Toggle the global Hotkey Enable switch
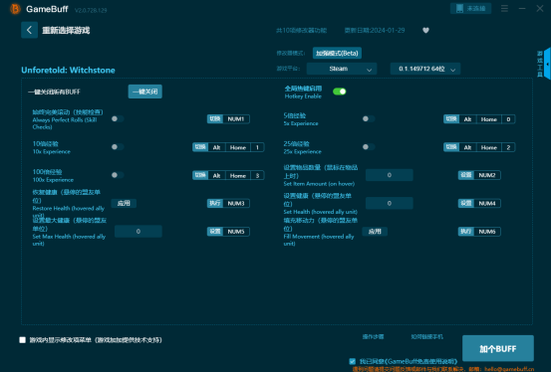 pos(340,92)
